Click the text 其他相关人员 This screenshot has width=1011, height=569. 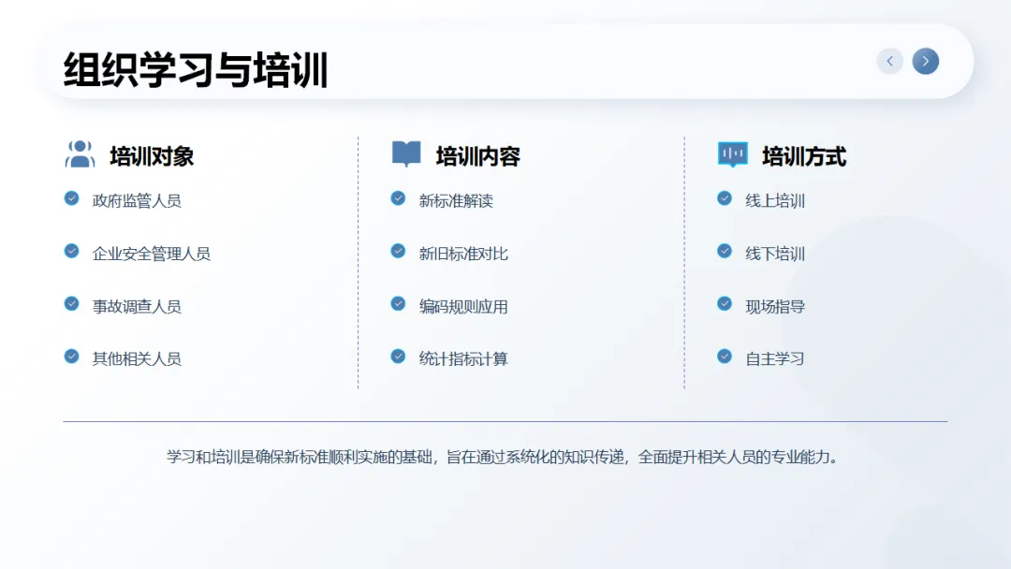(x=137, y=359)
